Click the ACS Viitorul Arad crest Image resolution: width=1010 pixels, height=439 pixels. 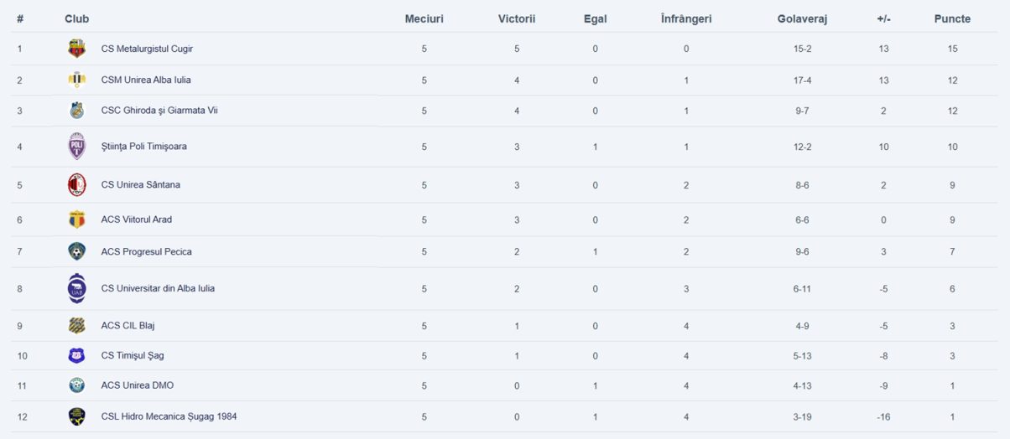pyautogui.click(x=76, y=219)
